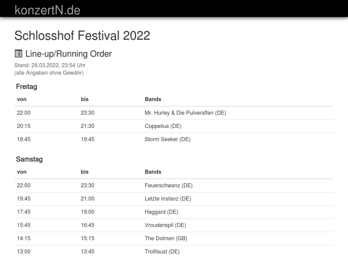
Task: Click the 'bis' column header under Freitag
Action: [x=85, y=99]
